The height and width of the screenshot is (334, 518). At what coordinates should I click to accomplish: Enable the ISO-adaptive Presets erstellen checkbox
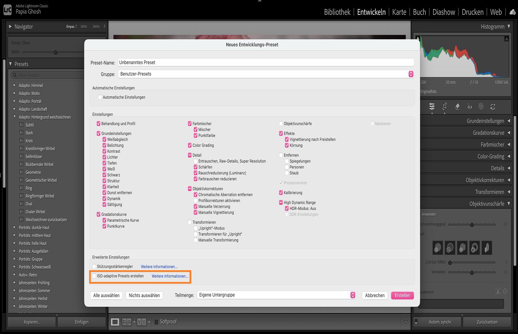pyautogui.click(x=94, y=276)
